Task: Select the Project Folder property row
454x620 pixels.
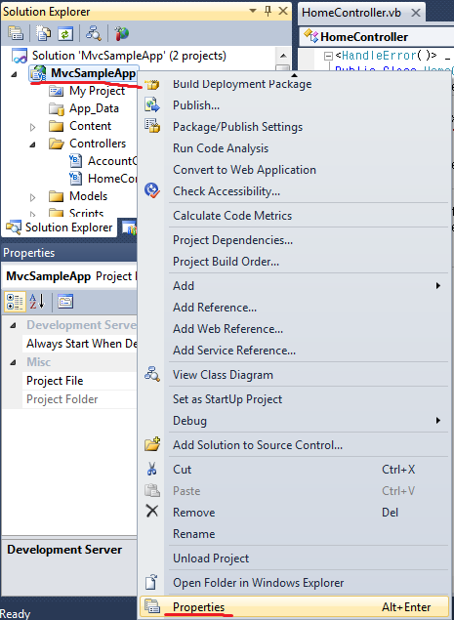Action: pyautogui.click(x=79, y=399)
